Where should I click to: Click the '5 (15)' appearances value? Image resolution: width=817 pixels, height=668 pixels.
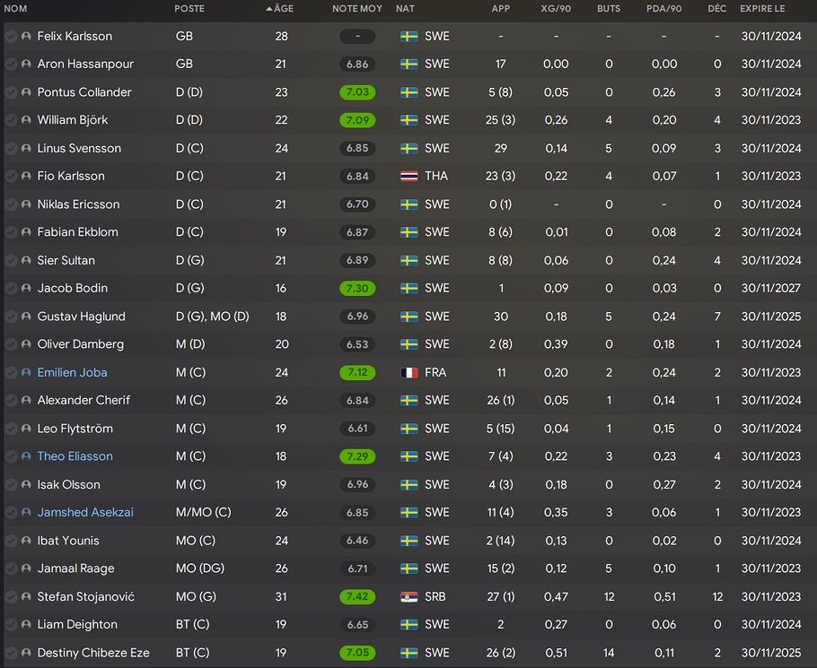tap(501, 429)
